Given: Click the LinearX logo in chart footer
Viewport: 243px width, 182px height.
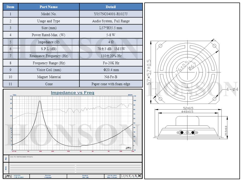Looking at the screenshot, I should coord(131,176).
